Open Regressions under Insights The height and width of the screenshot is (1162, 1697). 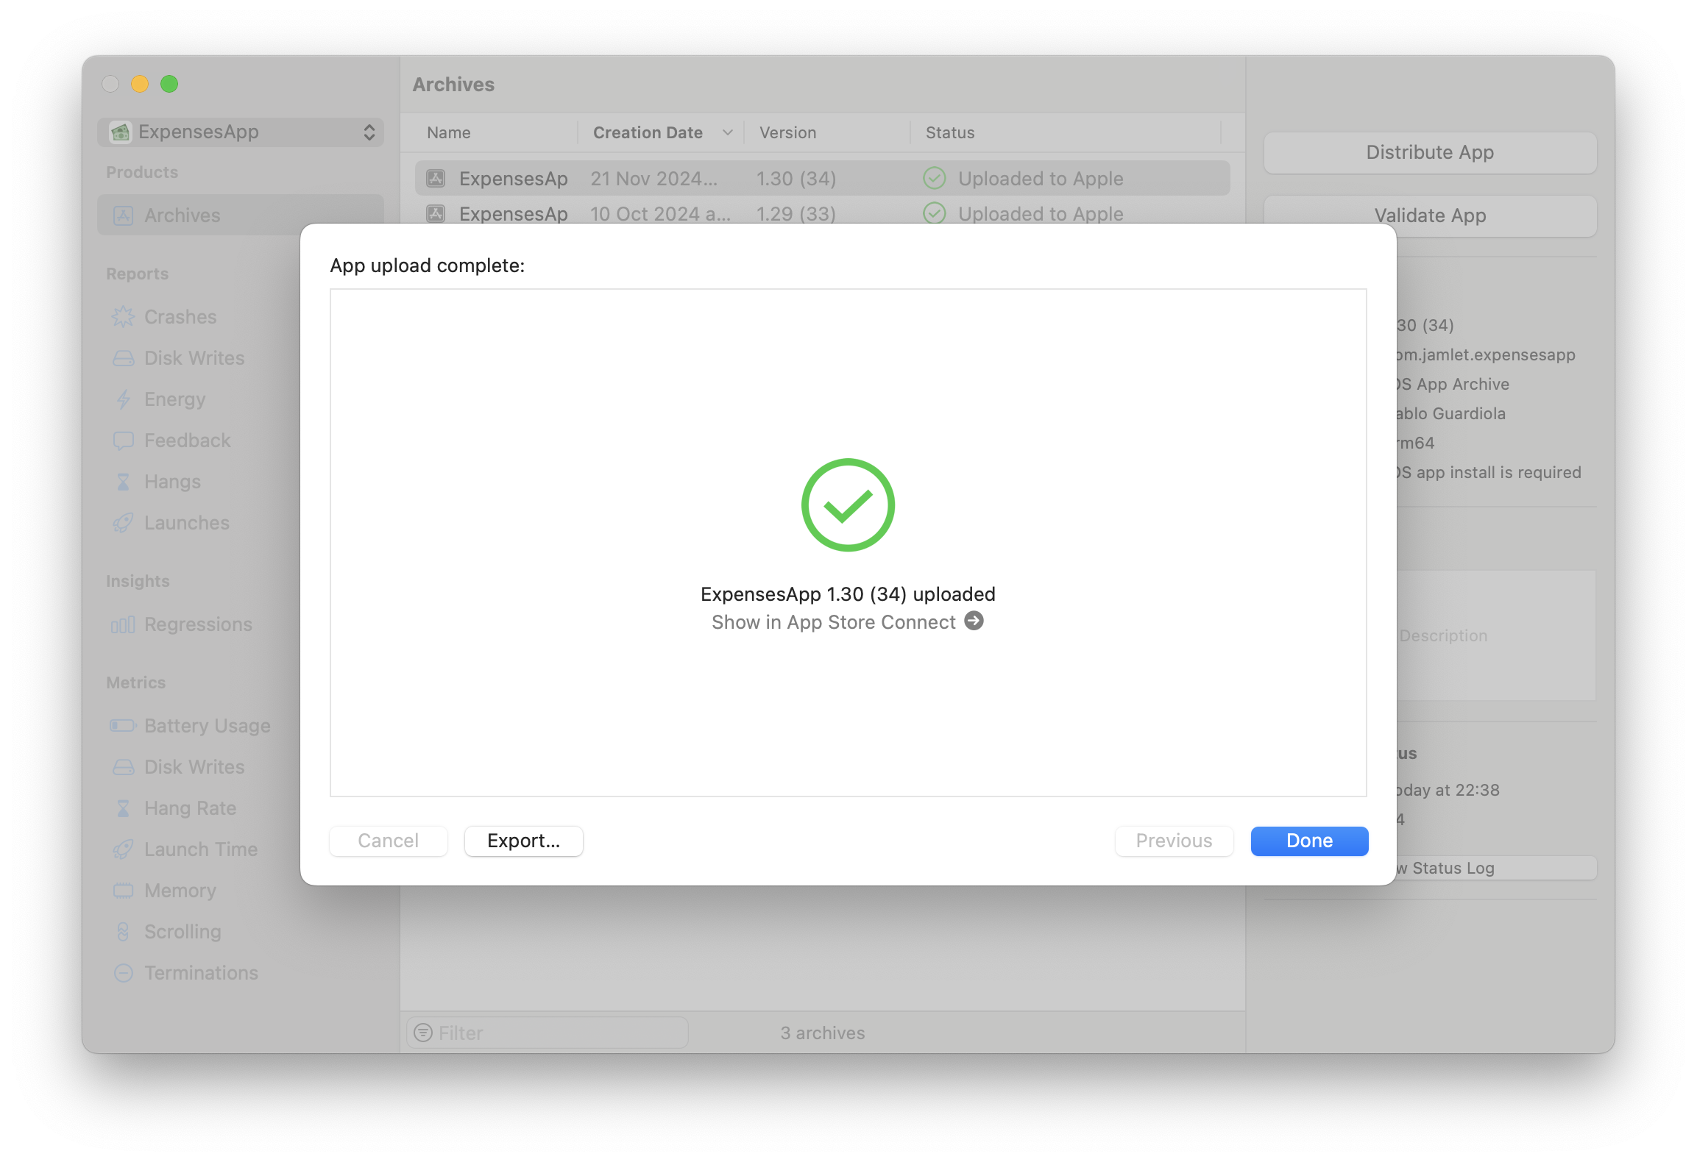pyautogui.click(x=198, y=624)
